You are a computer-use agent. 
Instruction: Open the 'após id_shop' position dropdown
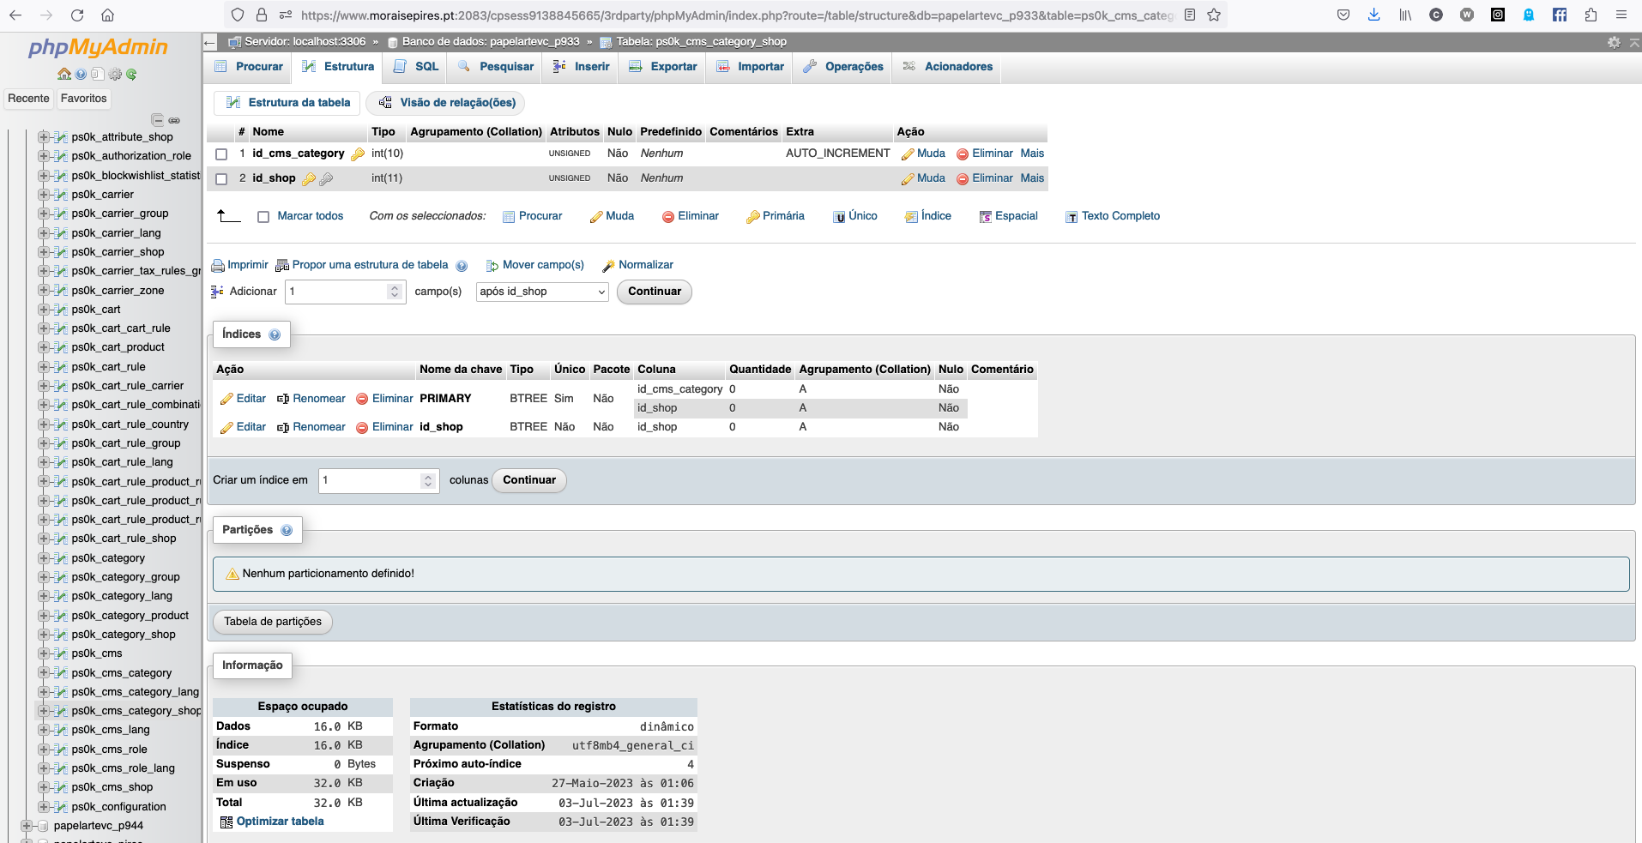click(x=542, y=292)
